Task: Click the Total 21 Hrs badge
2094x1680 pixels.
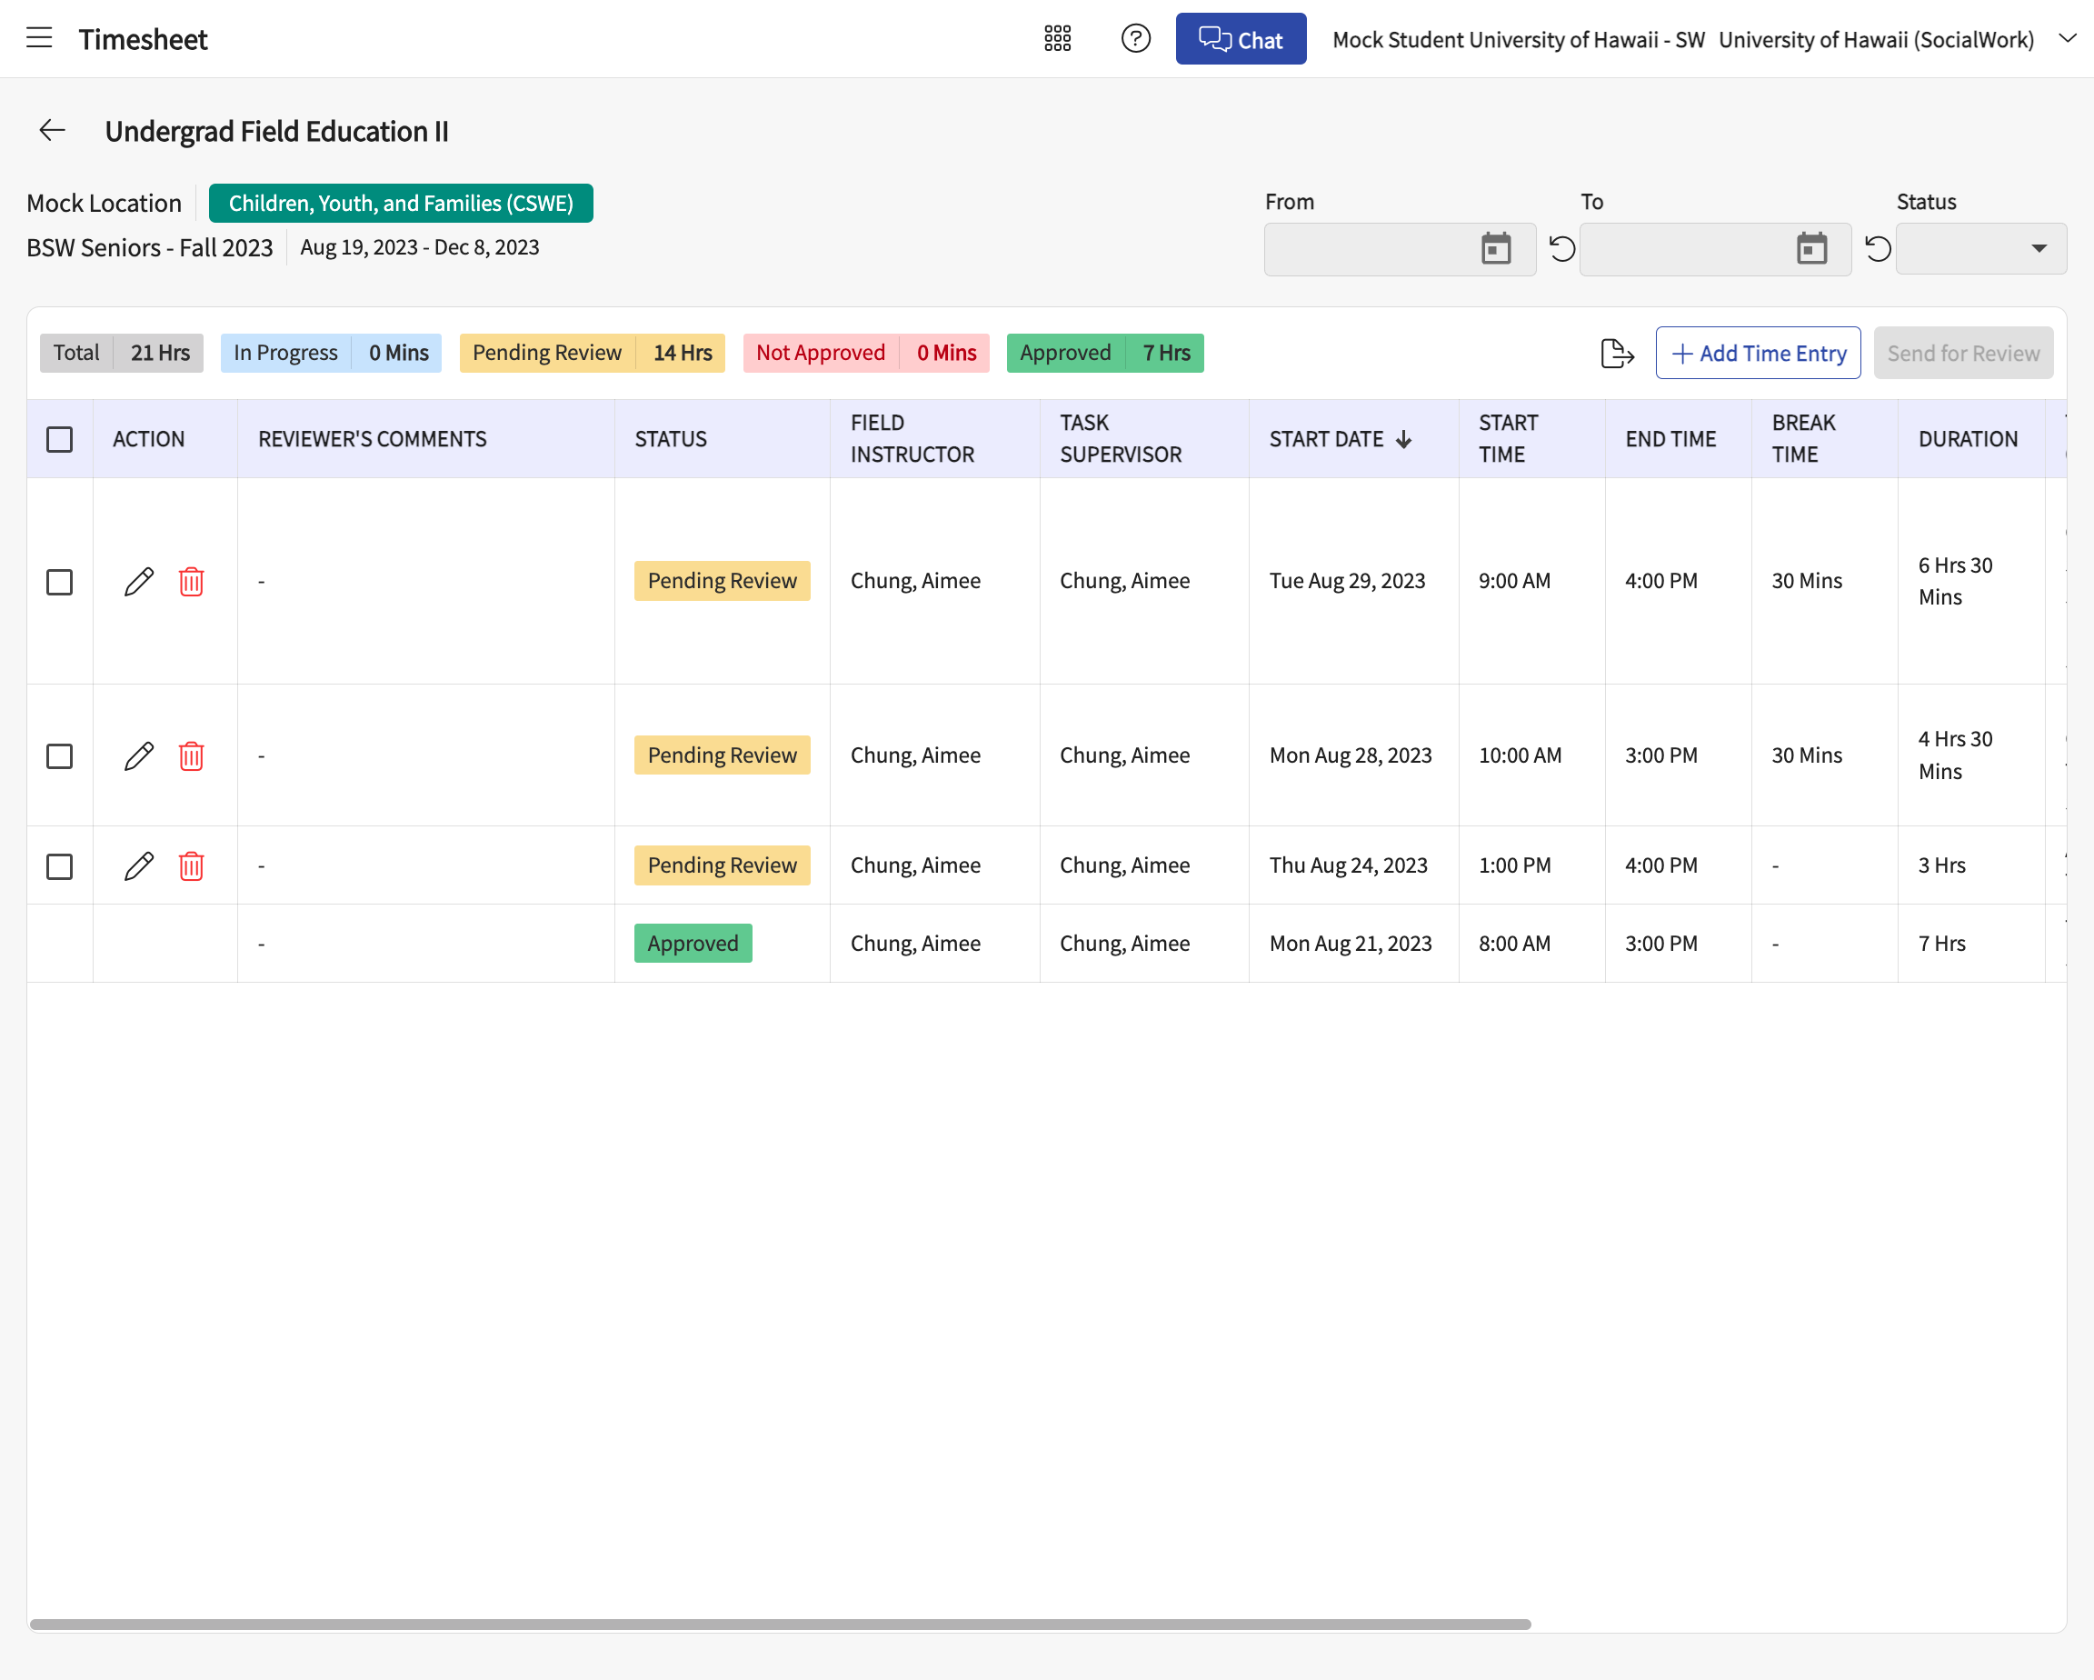Action: point(122,353)
